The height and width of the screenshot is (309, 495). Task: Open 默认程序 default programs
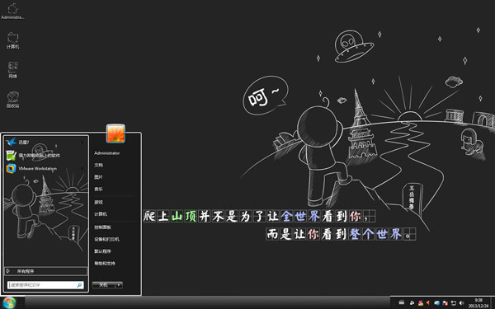(x=102, y=251)
